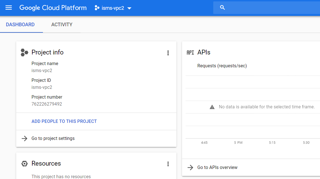This screenshot has height=179, width=320.
Task: Open Resources card three-dot menu
Action: click(168, 164)
